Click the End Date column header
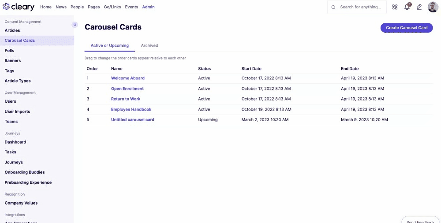The width and height of the screenshot is (441, 223). click(x=350, y=69)
